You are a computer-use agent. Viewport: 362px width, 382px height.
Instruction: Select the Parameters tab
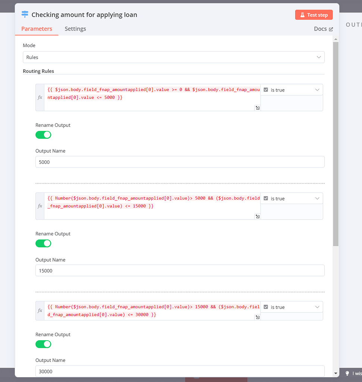(37, 29)
